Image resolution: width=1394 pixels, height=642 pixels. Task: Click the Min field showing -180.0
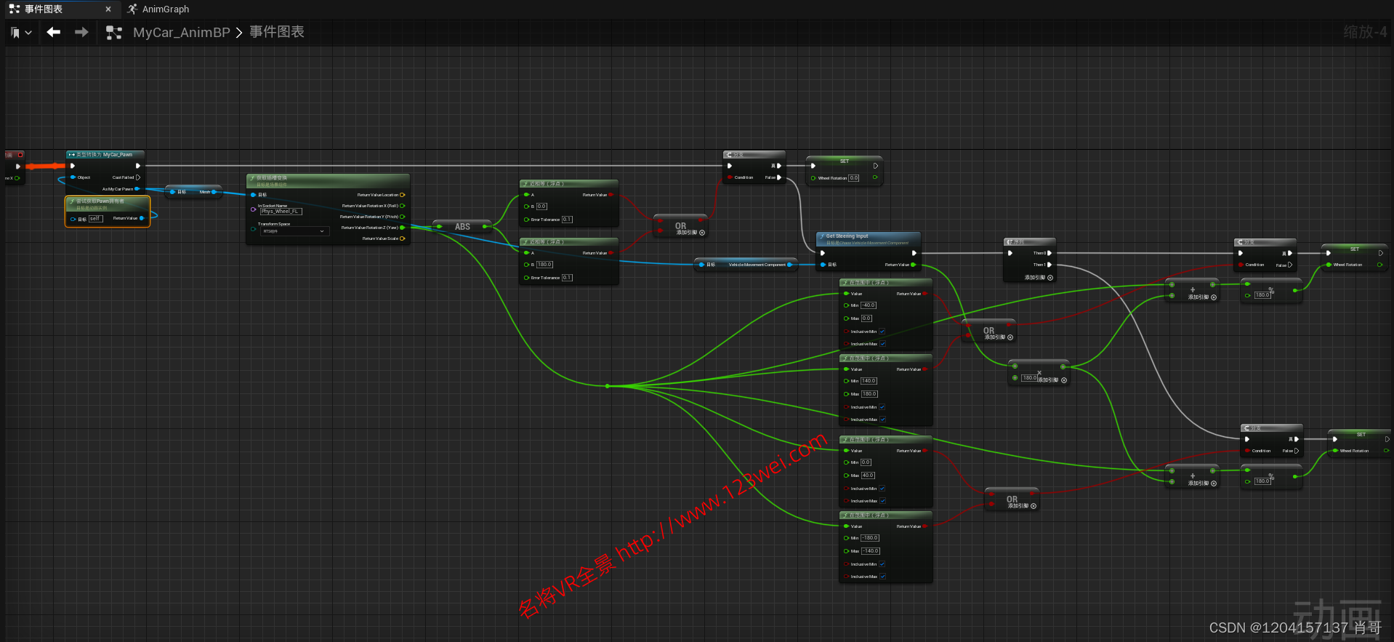[x=870, y=538]
